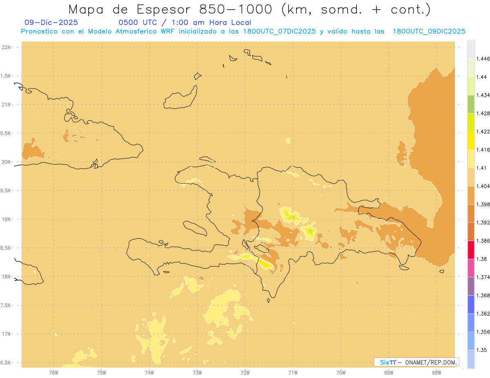
Task: Click the longitude label '75W'
Action: pyautogui.click(x=102, y=372)
